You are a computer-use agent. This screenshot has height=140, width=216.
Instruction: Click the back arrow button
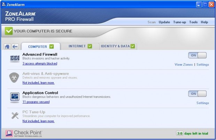(15, 47)
